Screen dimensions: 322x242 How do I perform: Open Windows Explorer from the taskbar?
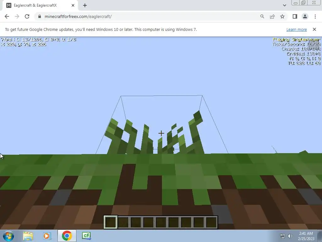click(x=28, y=236)
